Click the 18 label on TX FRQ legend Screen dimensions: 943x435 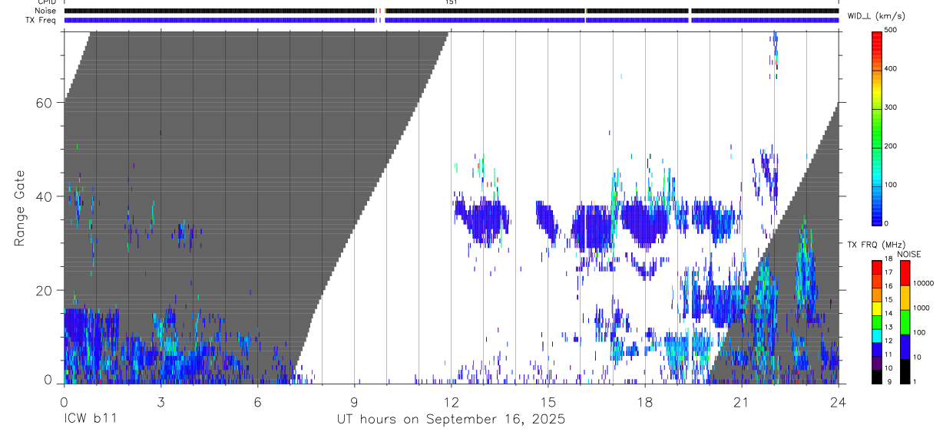point(887,259)
